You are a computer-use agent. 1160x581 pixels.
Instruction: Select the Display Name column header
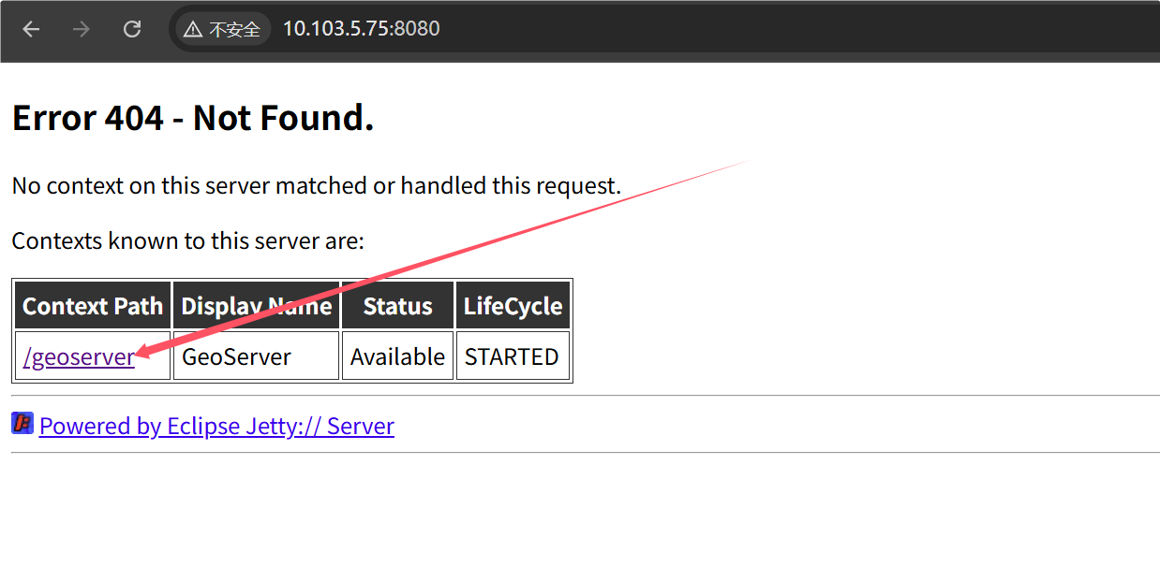(256, 306)
